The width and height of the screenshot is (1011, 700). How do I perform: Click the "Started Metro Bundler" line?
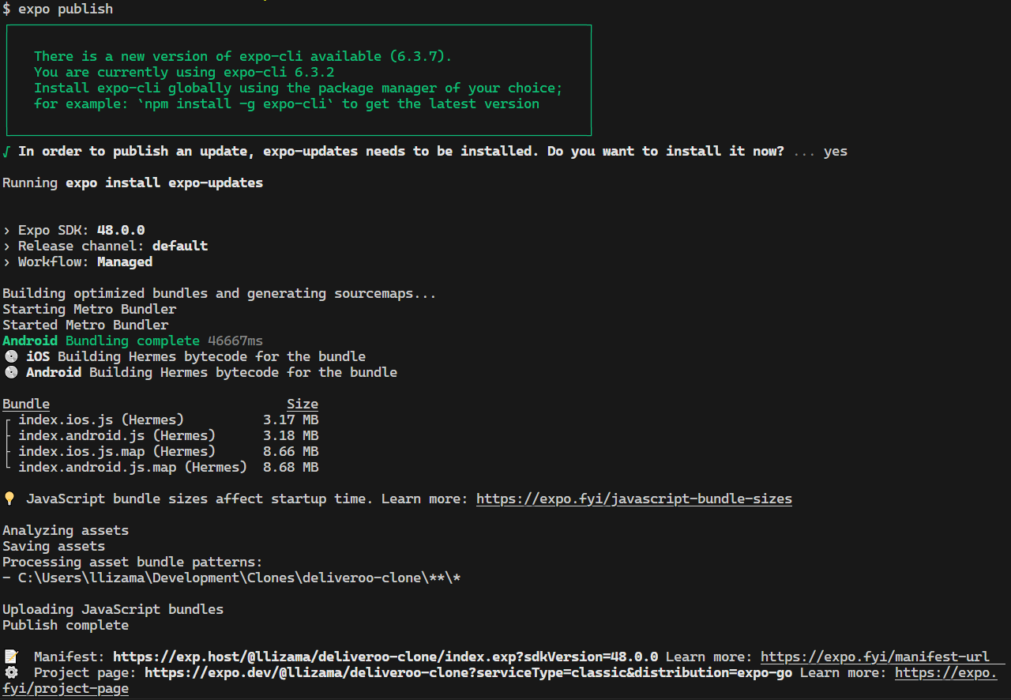point(85,325)
